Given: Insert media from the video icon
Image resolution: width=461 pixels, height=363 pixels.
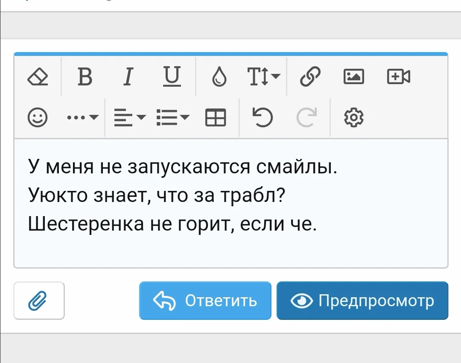Looking at the screenshot, I should [398, 77].
